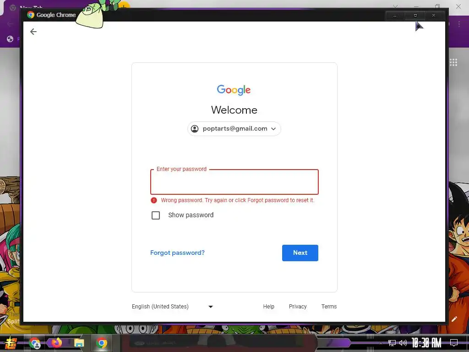Viewport: 469px width, 352px height.
Task: Click the blue Next button
Action: point(300,253)
